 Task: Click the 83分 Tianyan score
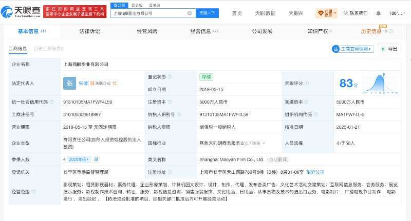pos(348,84)
